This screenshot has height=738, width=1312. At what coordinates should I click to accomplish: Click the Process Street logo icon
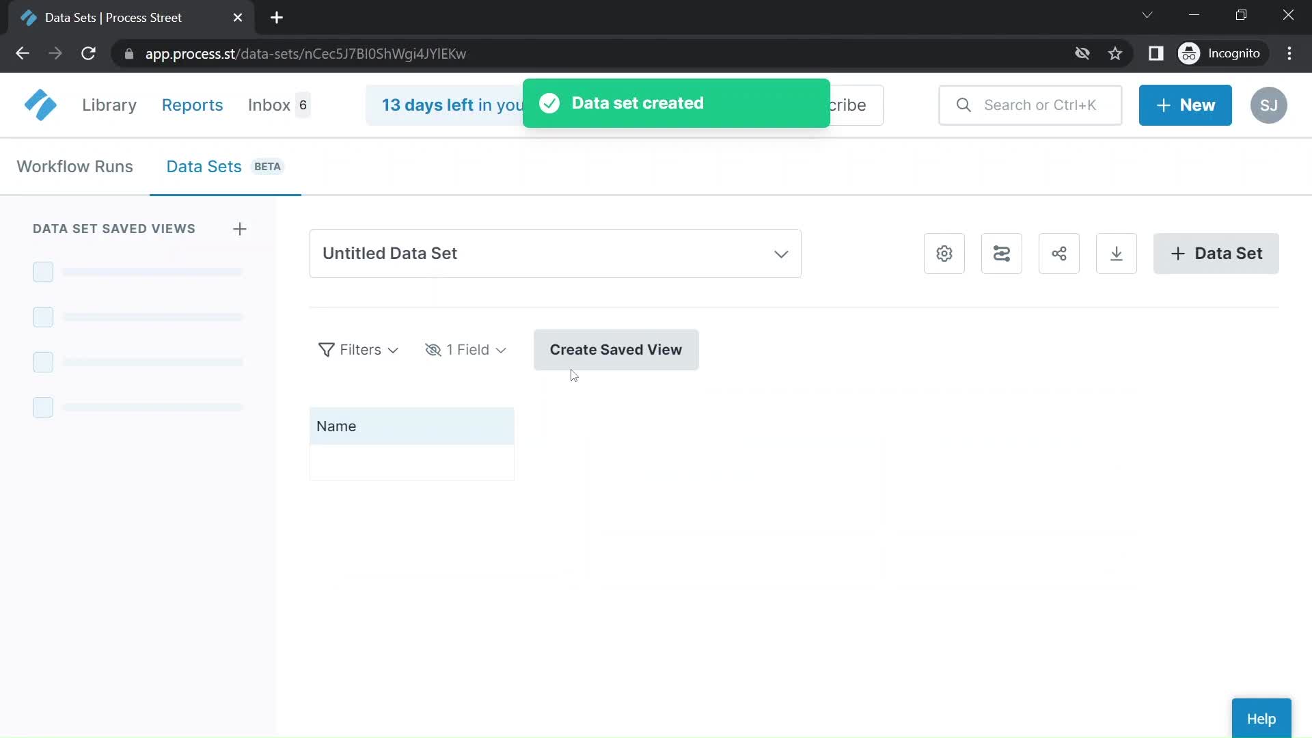click(39, 105)
